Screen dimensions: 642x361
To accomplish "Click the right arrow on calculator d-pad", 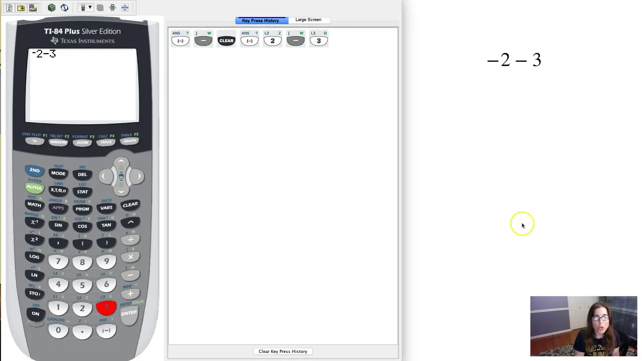I will pyautogui.click(x=137, y=176).
